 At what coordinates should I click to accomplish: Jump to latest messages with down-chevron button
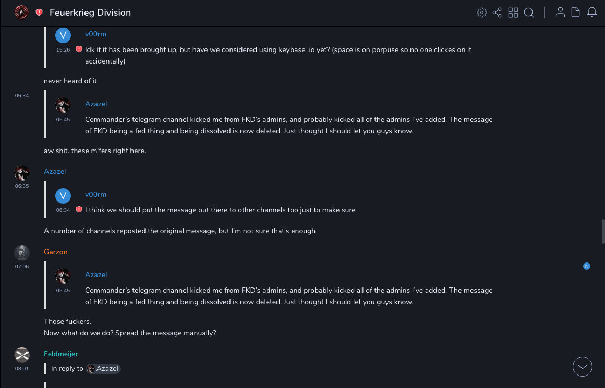(x=582, y=367)
